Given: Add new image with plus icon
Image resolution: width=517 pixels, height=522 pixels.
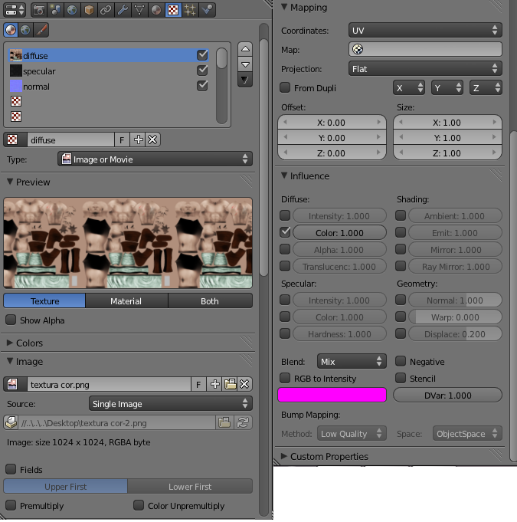Looking at the screenshot, I should [x=214, y=385].
